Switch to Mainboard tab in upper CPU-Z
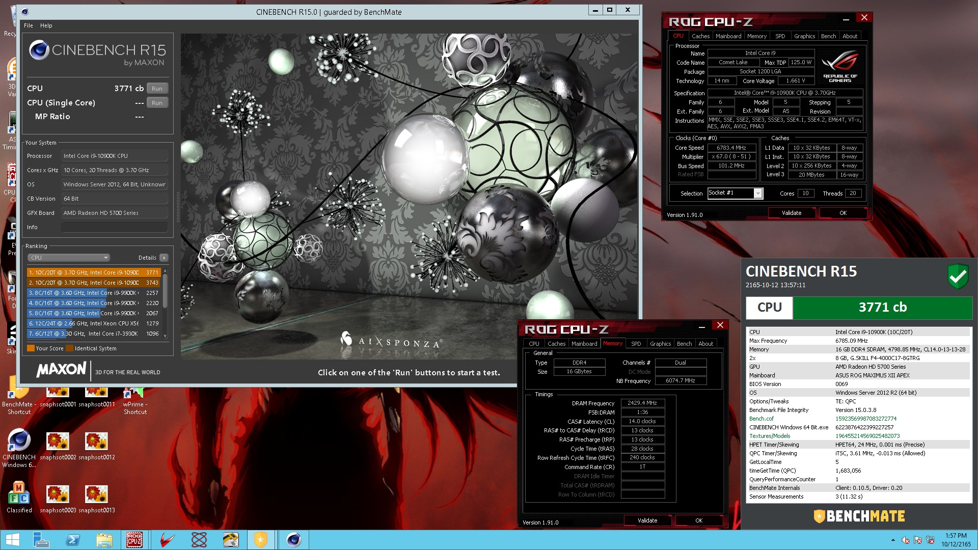Viewport: 978px width, 550px height. point(728,36)
